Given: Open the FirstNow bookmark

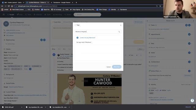Looking at the screenshot, I should click(x=36, y=9).
